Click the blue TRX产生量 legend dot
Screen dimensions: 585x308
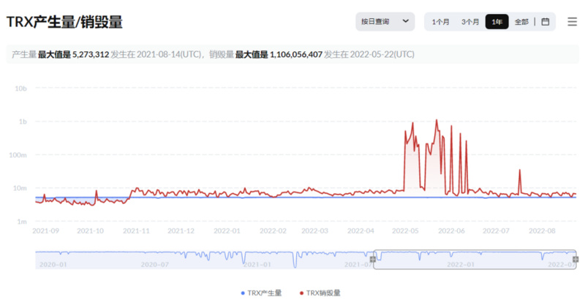coord(243,293)
